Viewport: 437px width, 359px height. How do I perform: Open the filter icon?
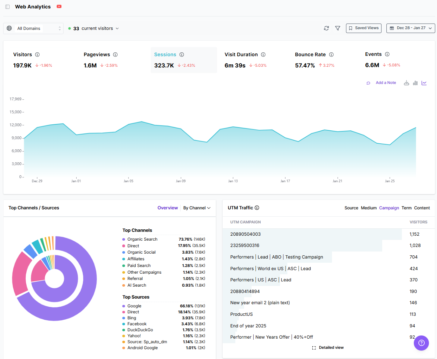click(x=338, y=28)
